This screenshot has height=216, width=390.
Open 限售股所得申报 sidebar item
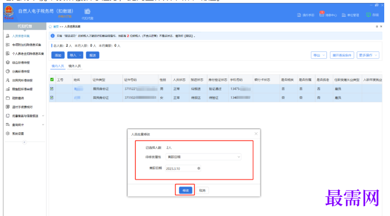(23, 90)
